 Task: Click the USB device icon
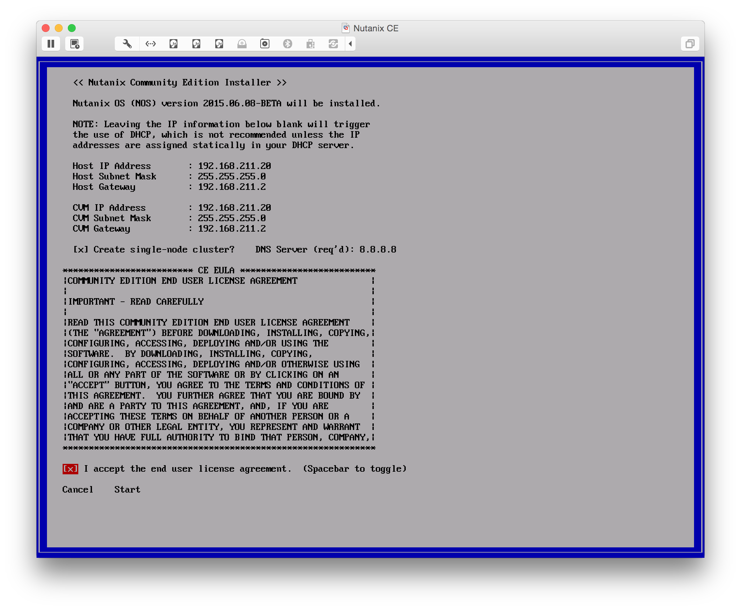click(310, 44)
